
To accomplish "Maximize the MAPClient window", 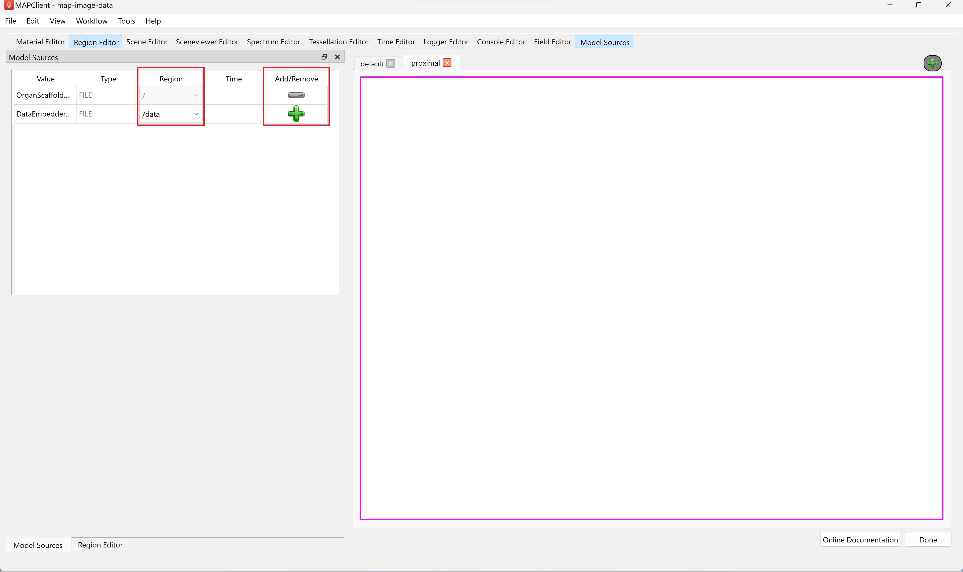I will (919, 5).
